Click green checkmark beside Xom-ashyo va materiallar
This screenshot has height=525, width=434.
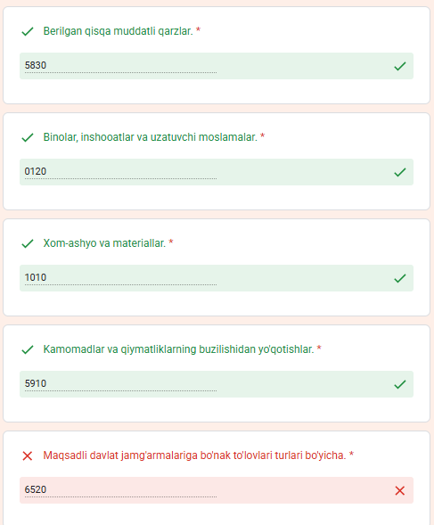(x=28, y=243)
